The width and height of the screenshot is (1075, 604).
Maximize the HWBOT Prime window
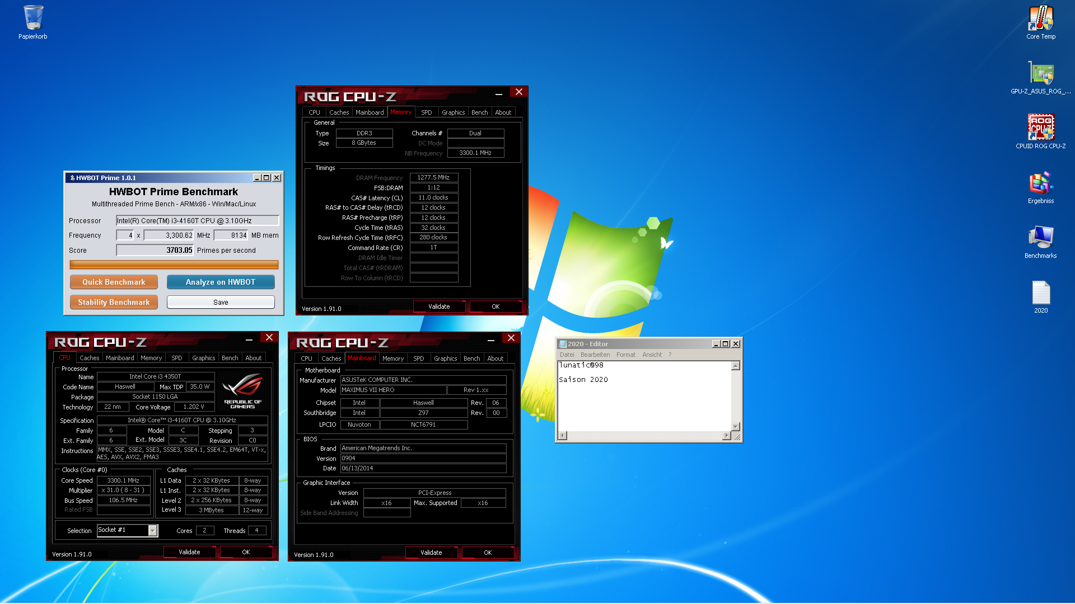click(x=267, y=178)
